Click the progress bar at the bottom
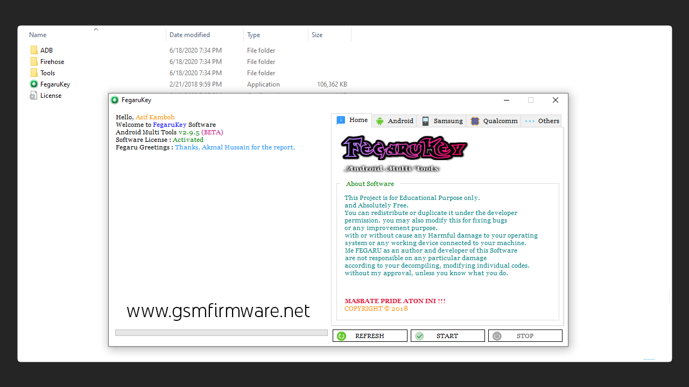Viewport: 689px width, 387px height. (221, 332)
